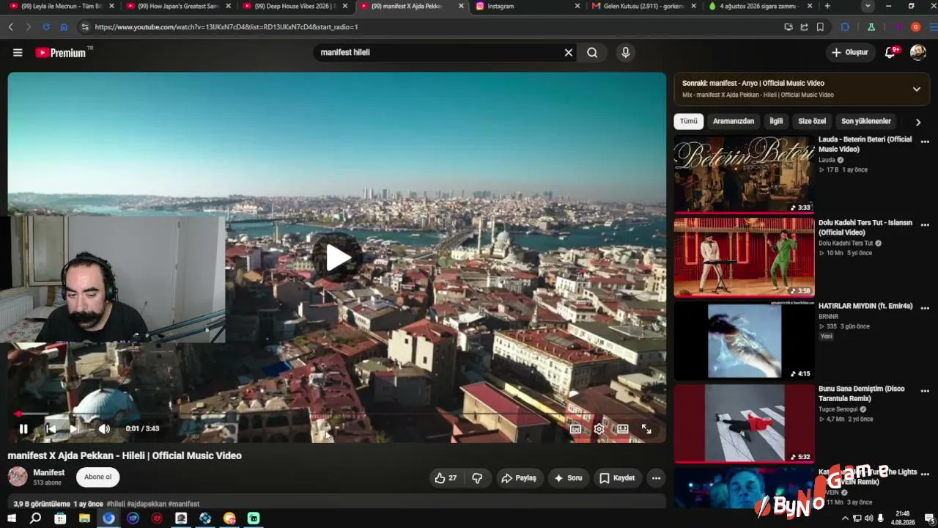Select the Aramanızdan filter chip
Screen dimensions: 938x528
(734, 122)
